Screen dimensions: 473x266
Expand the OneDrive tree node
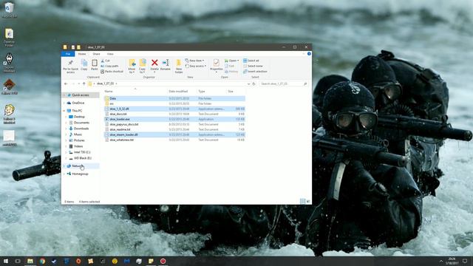coord(64,103)
